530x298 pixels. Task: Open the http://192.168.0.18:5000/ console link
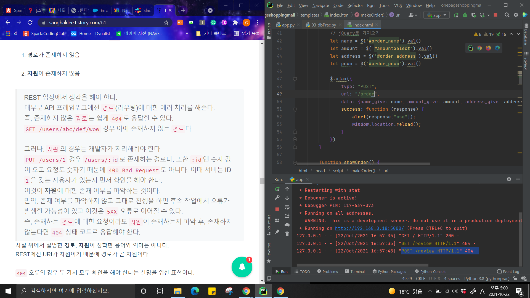coord(369,228)
